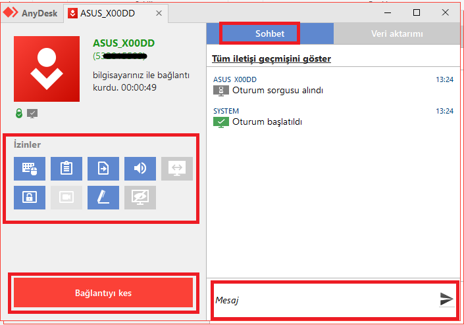Click Bağlantıyı kes to disconnect
Image resolution: width=464 pixels, height=325 pixels.
(x=103, y=293)
